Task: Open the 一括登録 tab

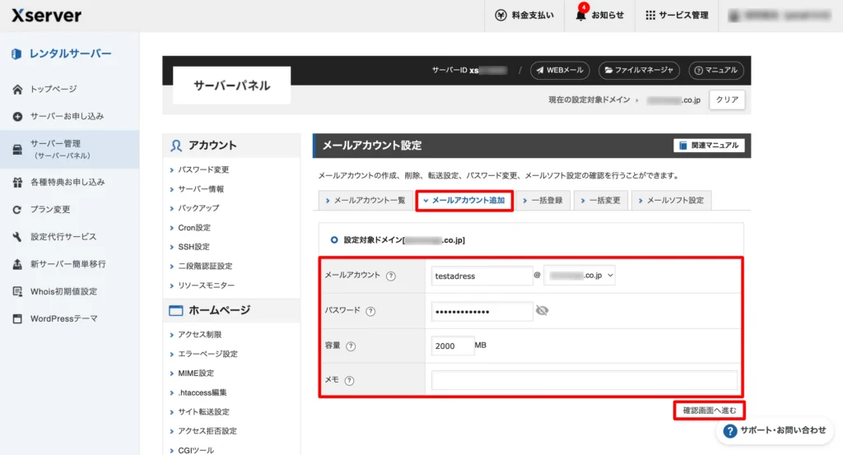Action: tap(542, 201)
